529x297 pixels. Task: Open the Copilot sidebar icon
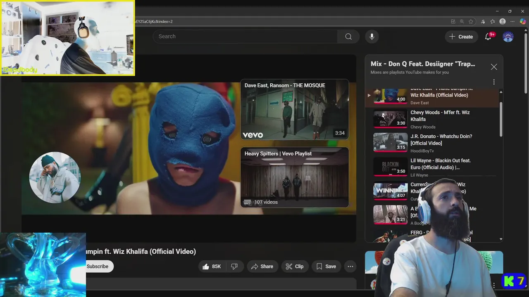click(523, 21)
